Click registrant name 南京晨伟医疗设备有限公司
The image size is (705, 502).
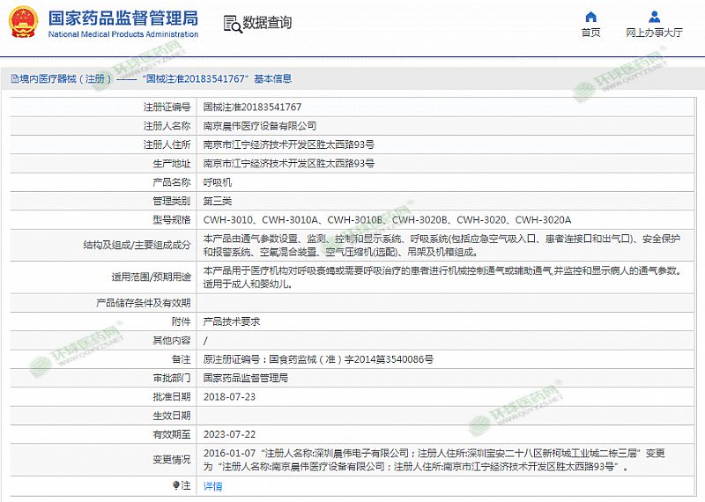pos(260,126)
